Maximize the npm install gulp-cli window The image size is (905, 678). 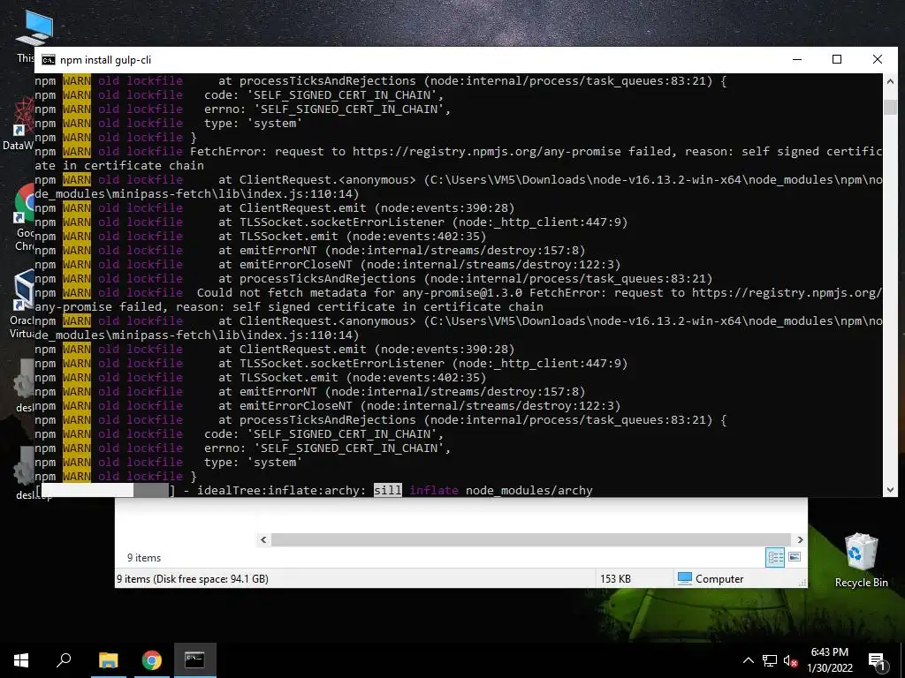point(837,59)
